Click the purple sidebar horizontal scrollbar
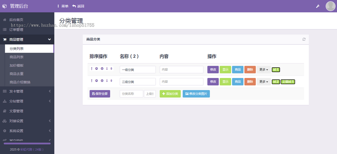 (27, 143)
